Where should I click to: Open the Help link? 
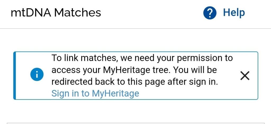coord(234,13)
